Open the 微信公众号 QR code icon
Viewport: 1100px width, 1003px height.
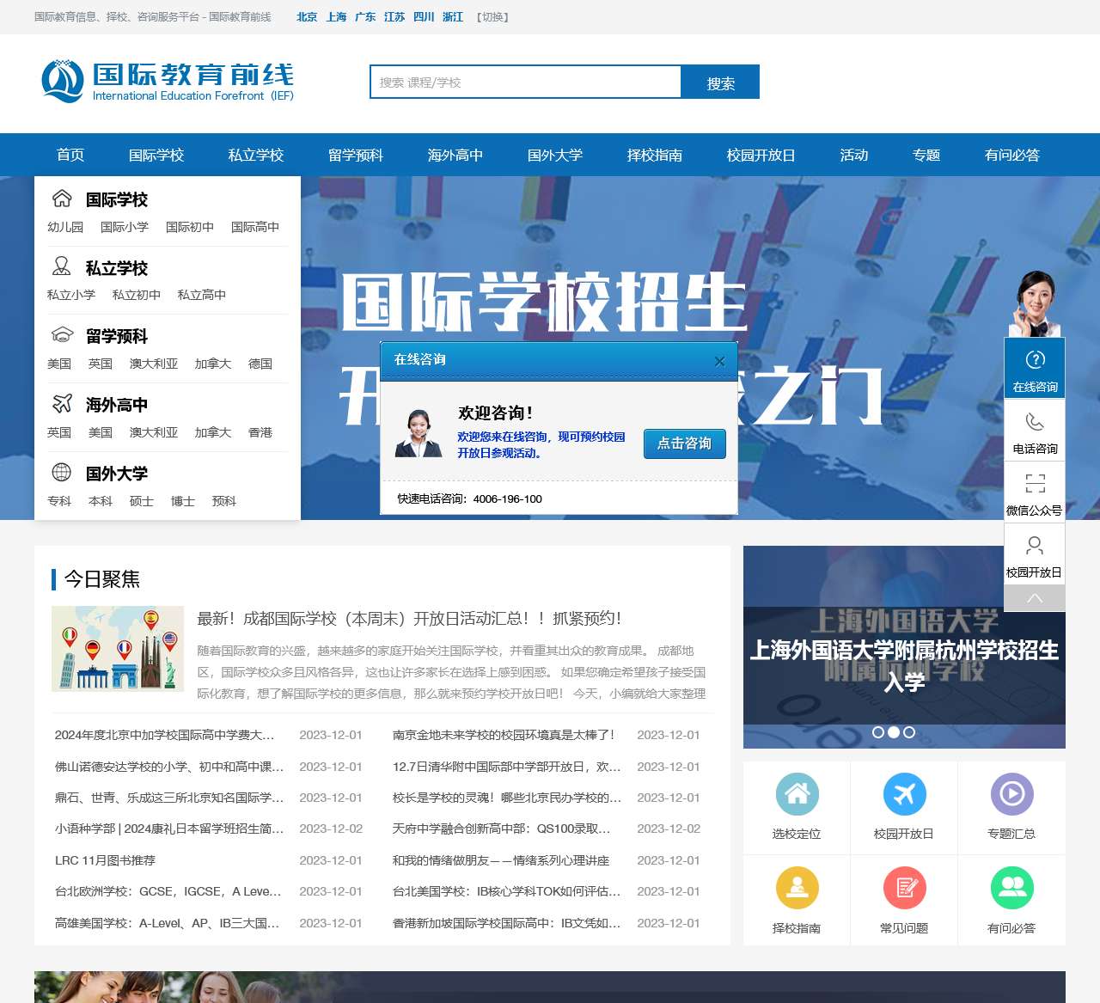(x=1035, y=483)
